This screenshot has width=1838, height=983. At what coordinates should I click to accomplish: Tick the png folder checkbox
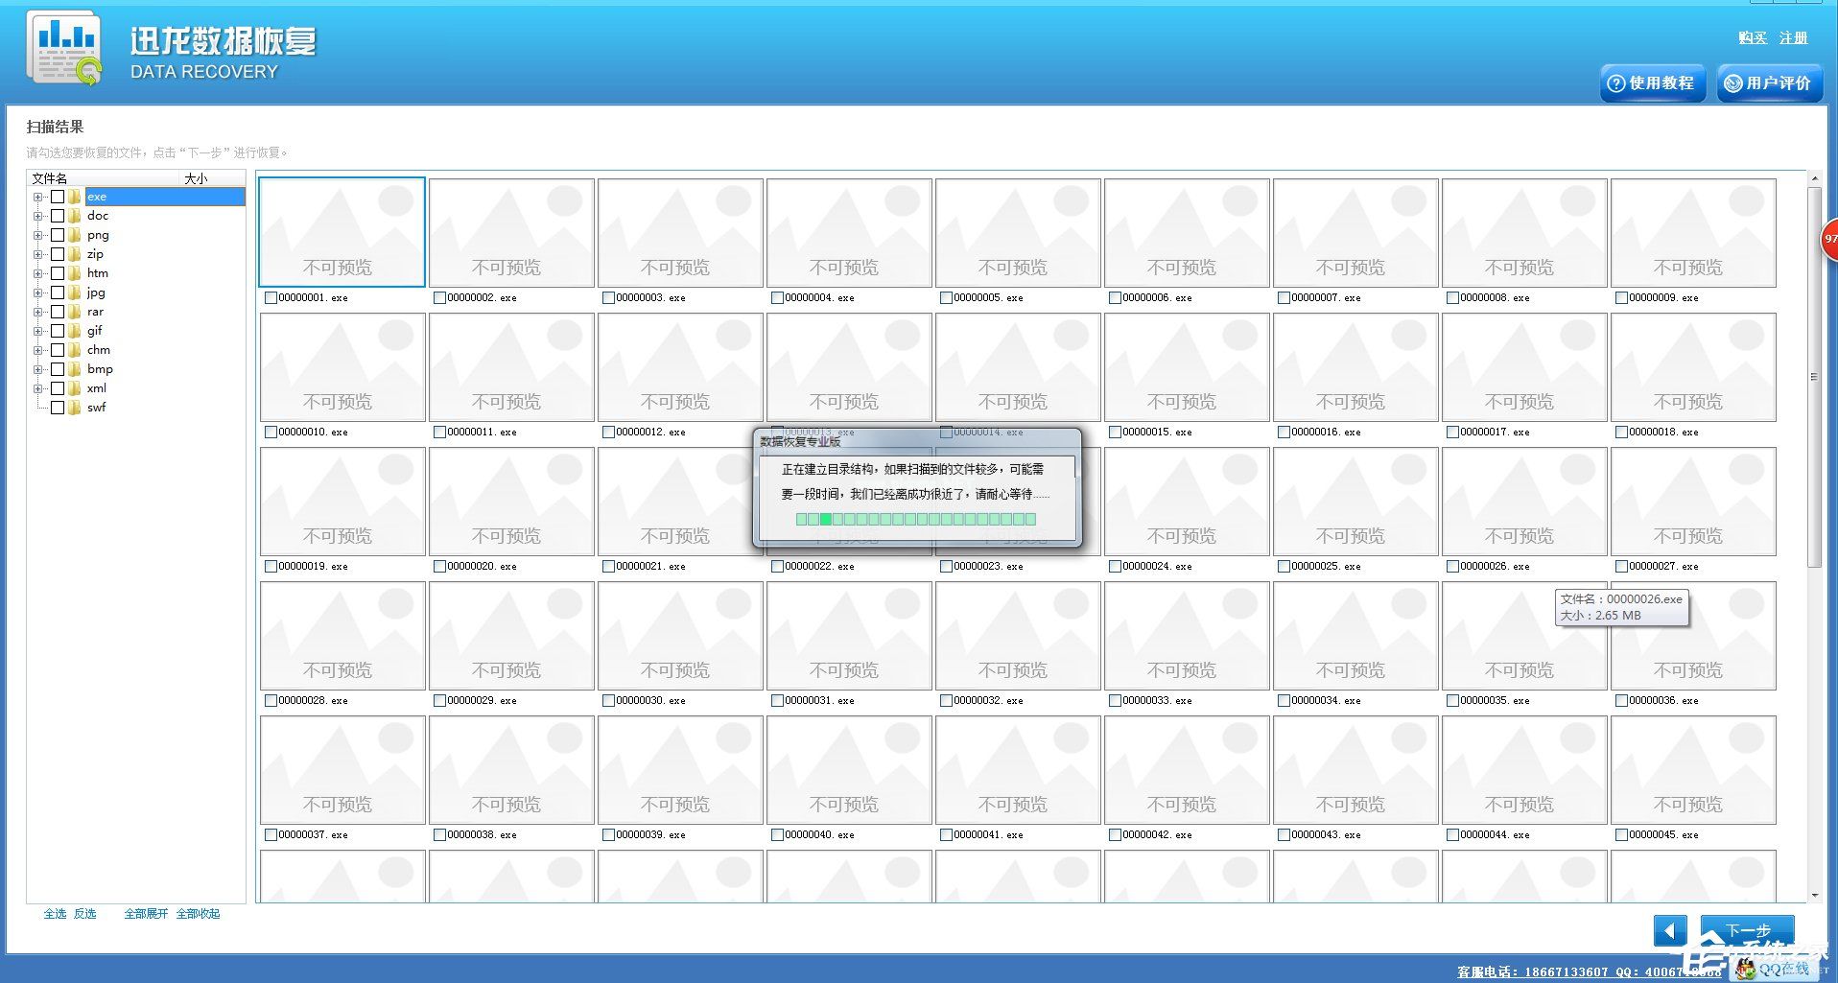58,235
